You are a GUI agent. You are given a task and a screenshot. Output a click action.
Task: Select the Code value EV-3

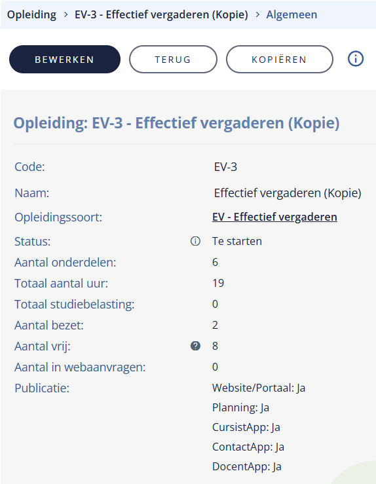(x=225, y=167)
